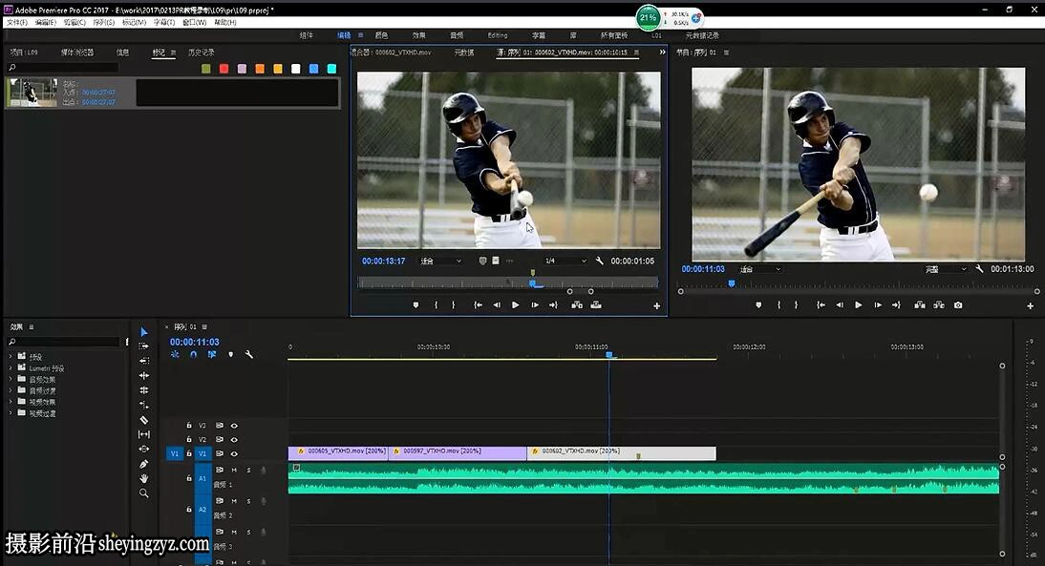The image size is (1045, 566).
Task: Show hidden Source panel tabs chevron
Action: pyautogui.click(x=662, y=52)
